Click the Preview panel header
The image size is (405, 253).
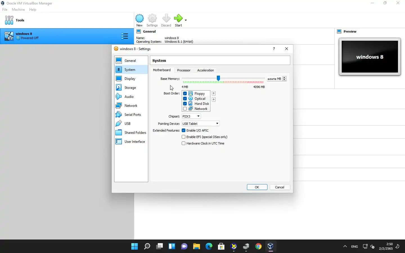point(350,31)
